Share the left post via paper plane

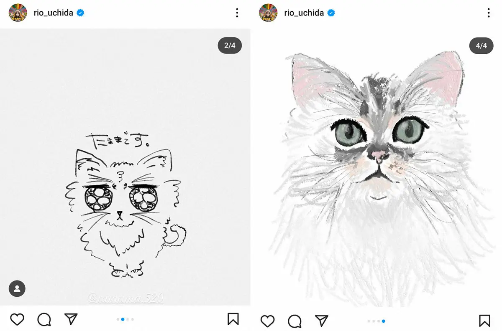point(71,319)
